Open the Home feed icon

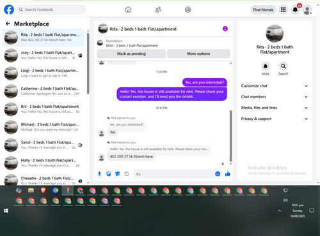[128, 10]
